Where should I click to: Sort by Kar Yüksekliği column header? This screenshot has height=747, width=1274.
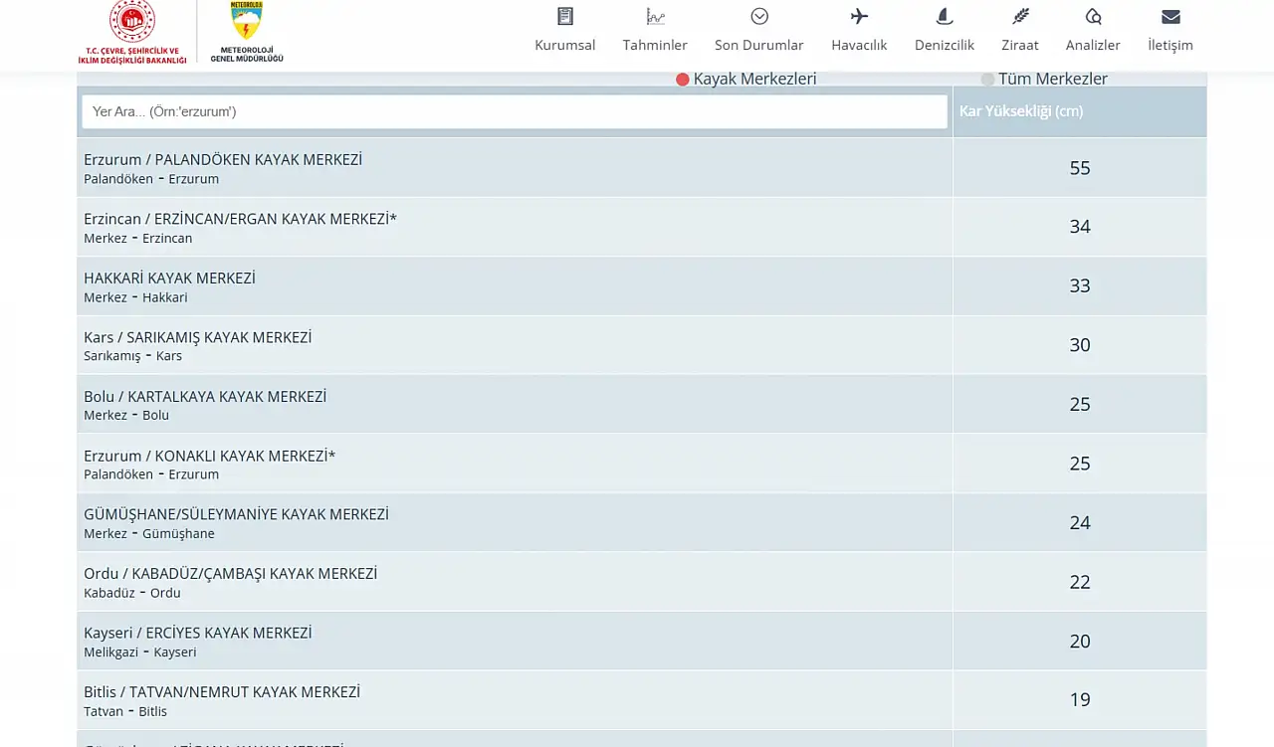[x=1021, y=111]
